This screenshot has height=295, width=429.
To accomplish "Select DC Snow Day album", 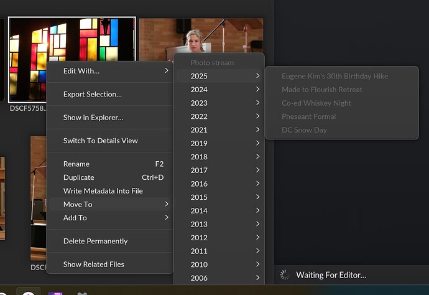I will click(342, 130).
